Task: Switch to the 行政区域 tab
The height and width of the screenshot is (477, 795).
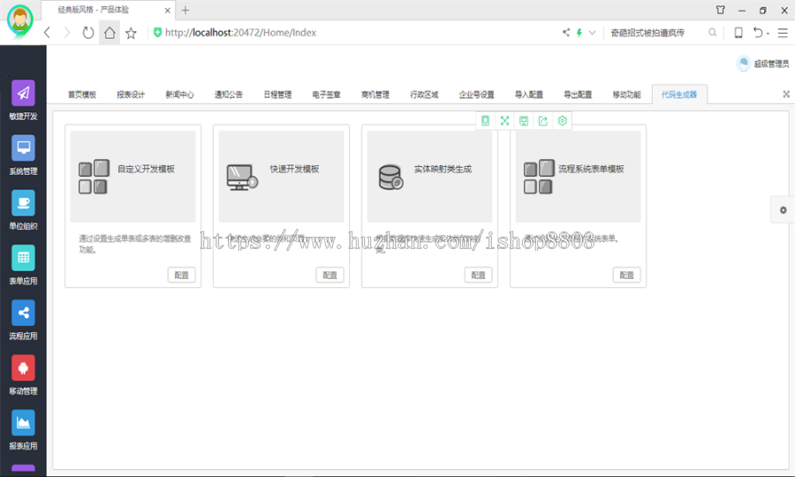Action: click(x=424, y=95)
